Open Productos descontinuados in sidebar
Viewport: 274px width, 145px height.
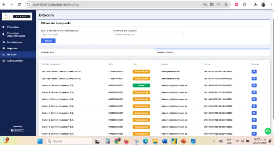point(16,35)
